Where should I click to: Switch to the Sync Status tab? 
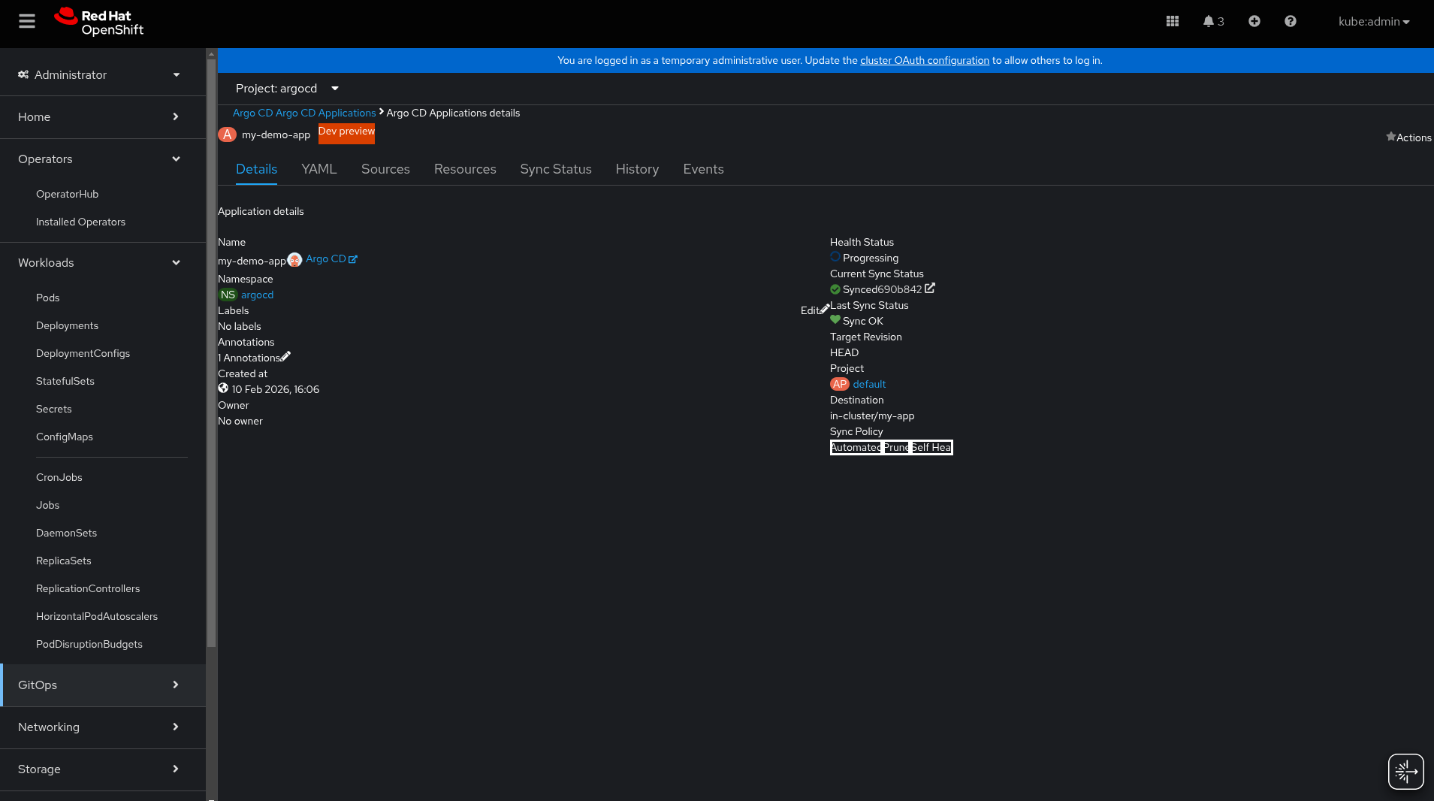click(556, 169)
